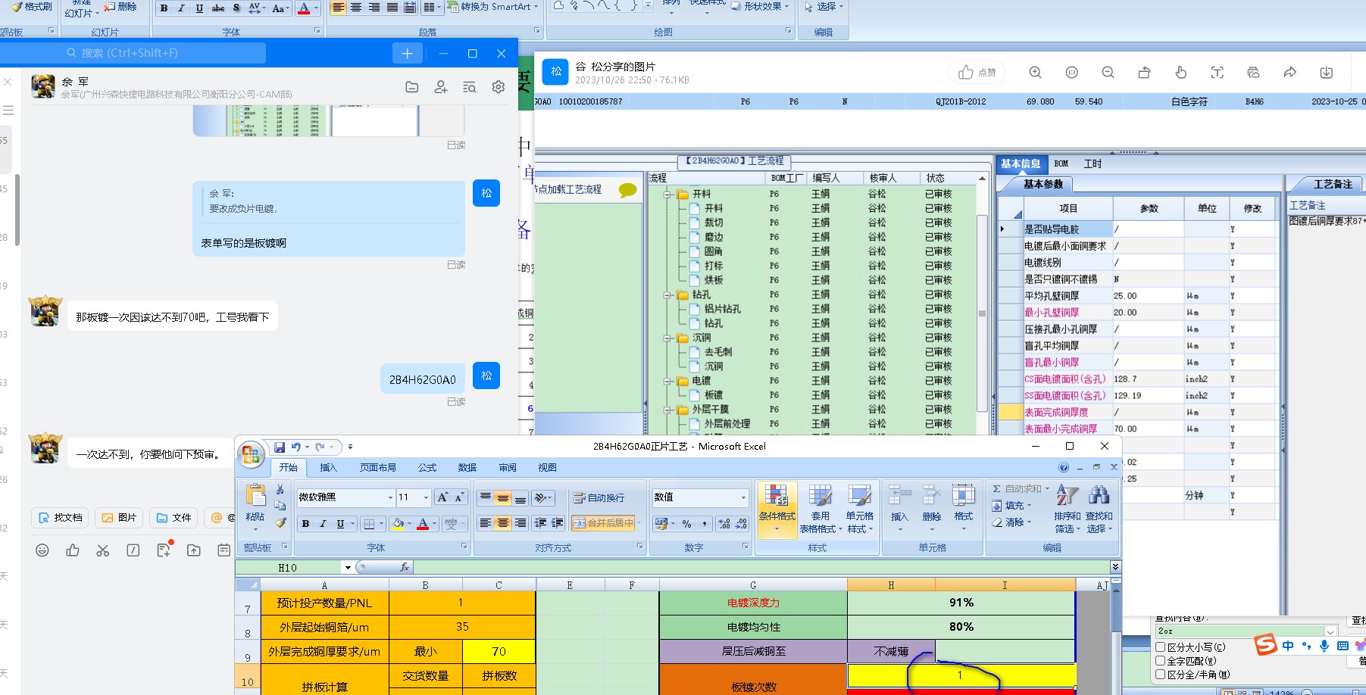Check the 区分全/半角 checkbox
Screen dimensions: 1366x695
(1160, 675)
